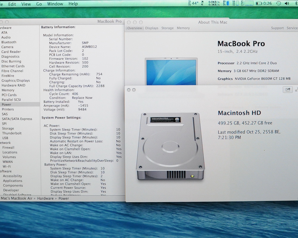Image resolution: width=298 pixels, height=238 pixels.
Task: Select Thunderbolt in the sidebar
Action: point(12,133)
